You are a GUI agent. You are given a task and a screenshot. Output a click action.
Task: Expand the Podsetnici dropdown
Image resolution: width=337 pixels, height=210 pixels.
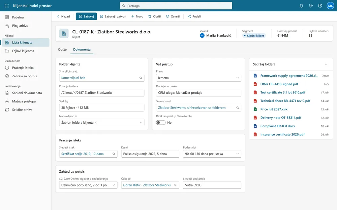coord(212,154)
